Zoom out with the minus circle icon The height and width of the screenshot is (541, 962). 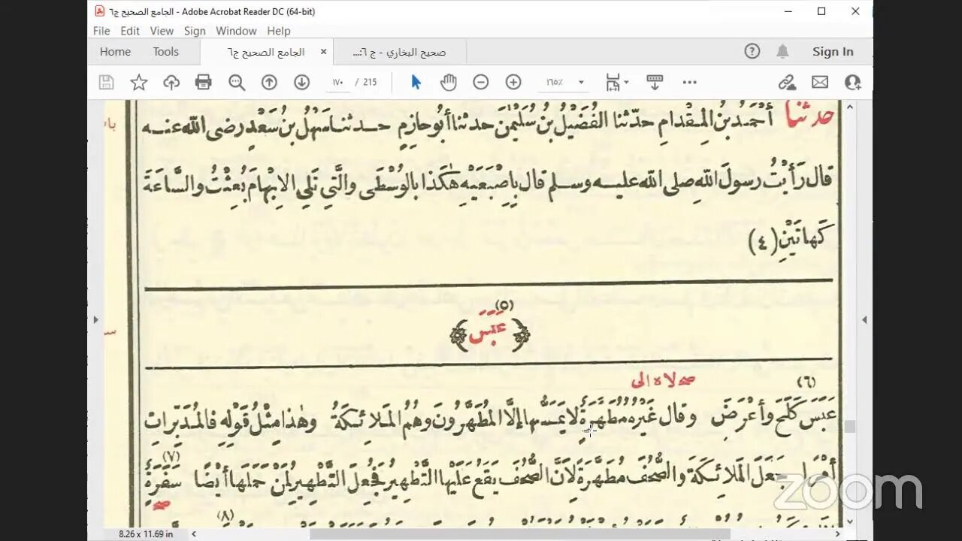tap(481, 83)
